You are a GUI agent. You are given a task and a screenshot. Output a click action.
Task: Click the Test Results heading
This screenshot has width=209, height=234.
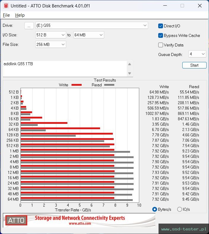click(x=105, y=80)
